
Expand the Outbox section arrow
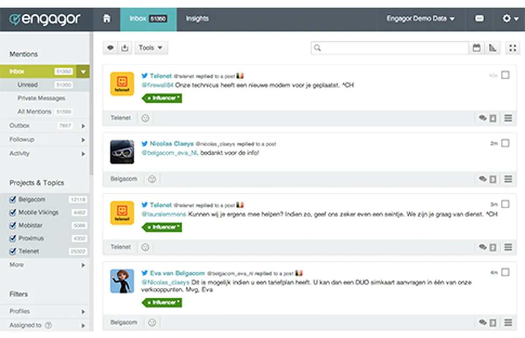click(x=83, y=126)
